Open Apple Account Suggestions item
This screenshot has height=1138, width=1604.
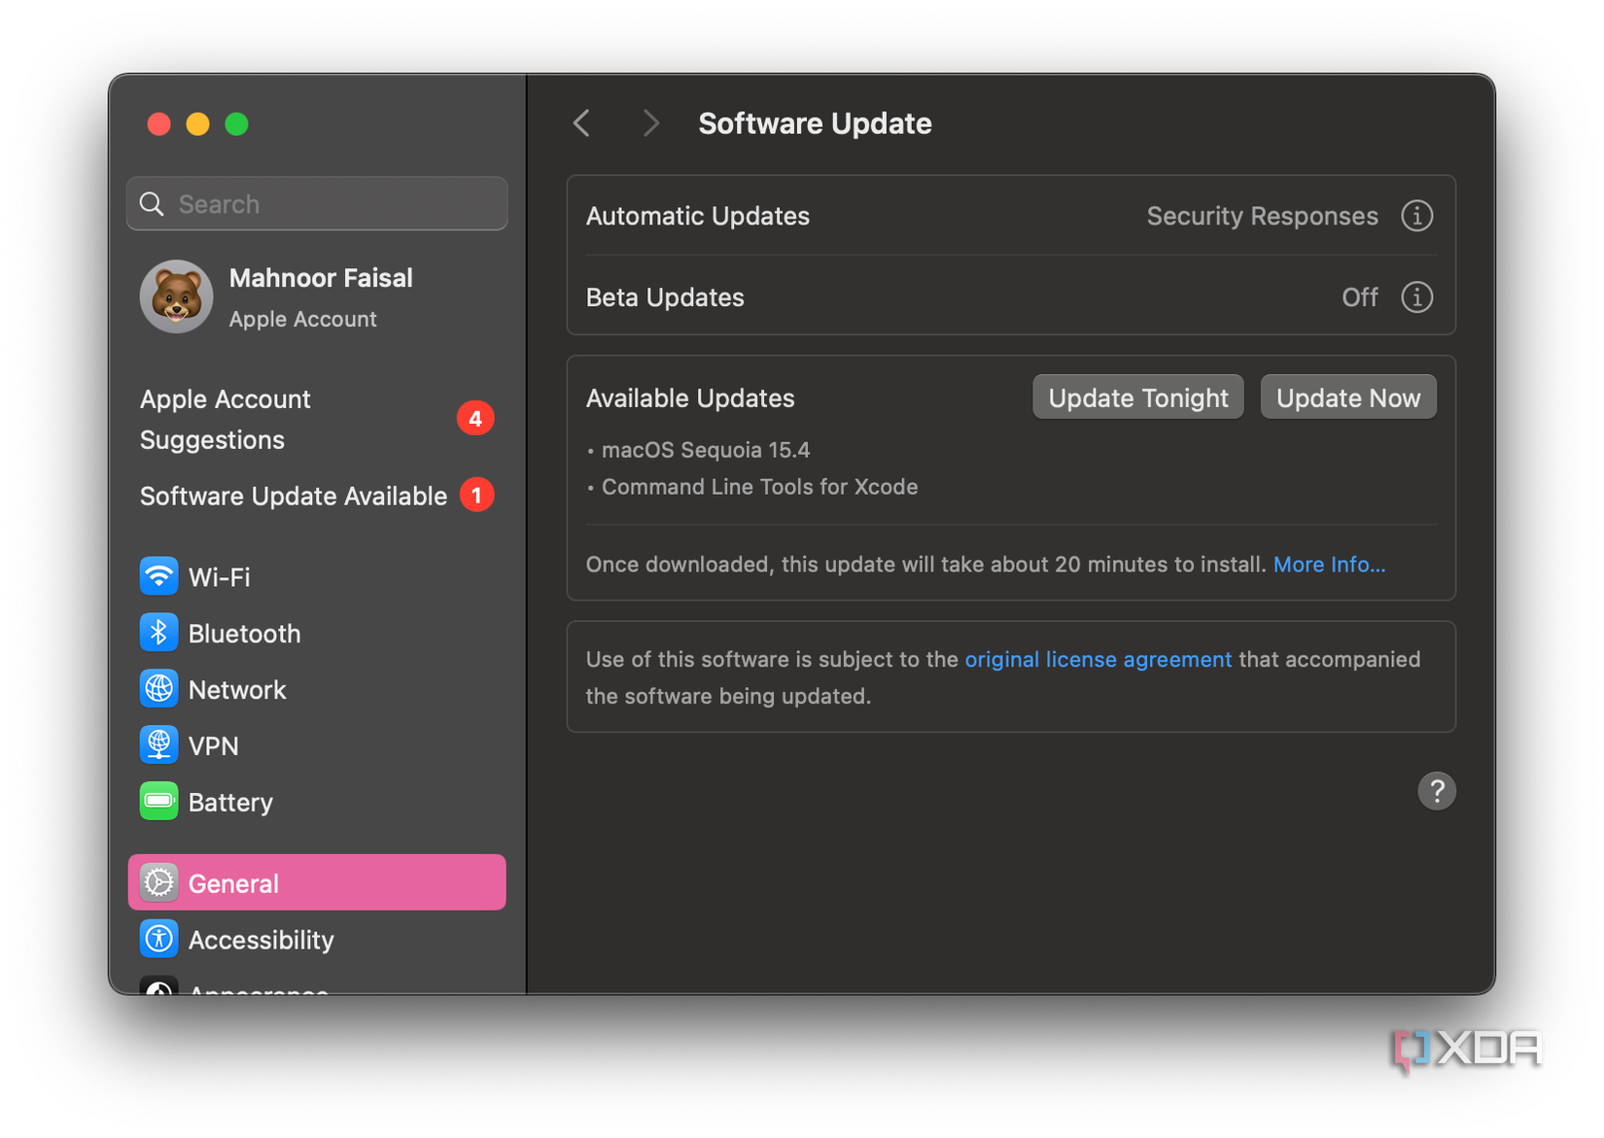coord(226,419)
